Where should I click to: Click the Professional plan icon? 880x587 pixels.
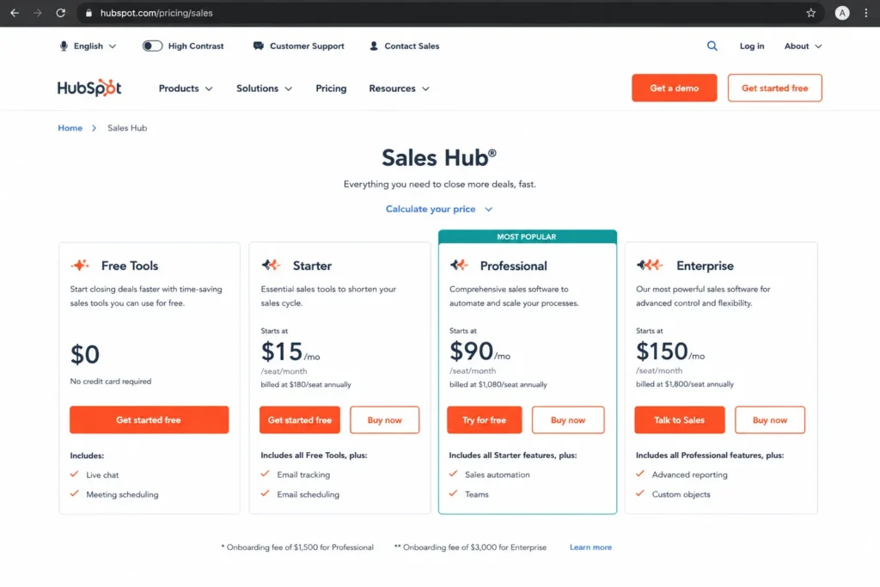[459, 265]
